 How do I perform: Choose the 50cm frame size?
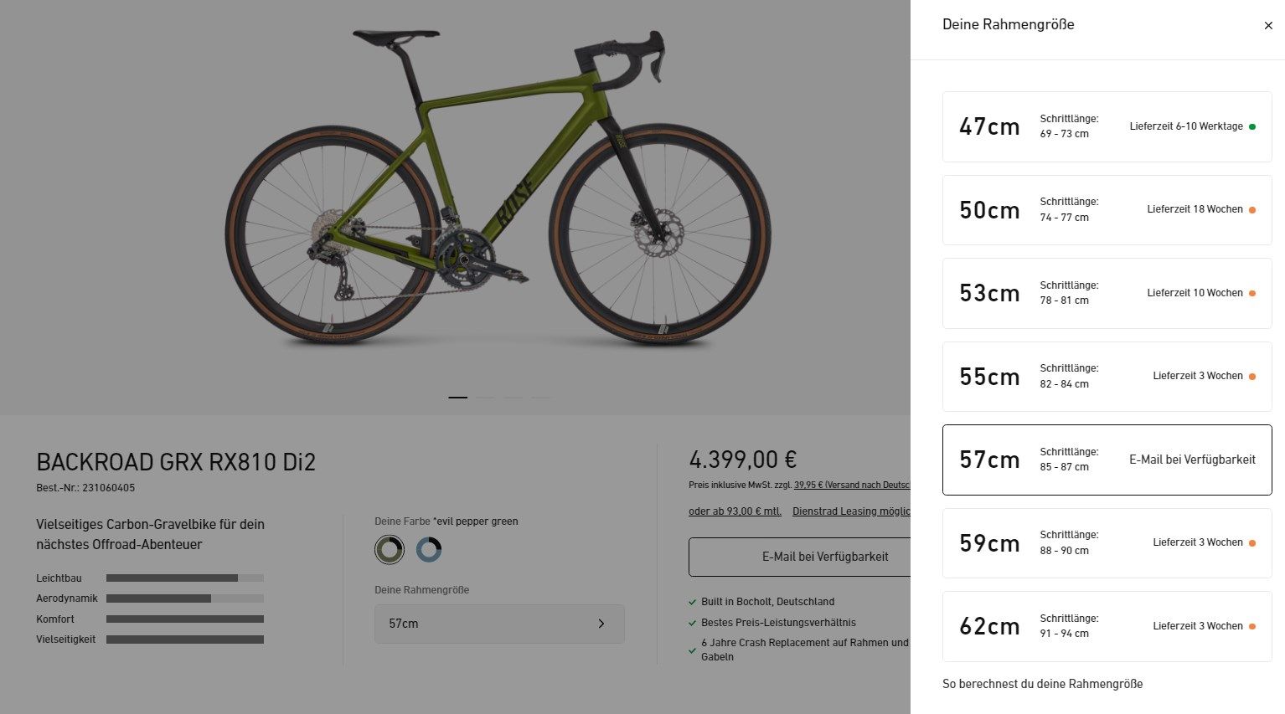click(x=1107, y=210)
